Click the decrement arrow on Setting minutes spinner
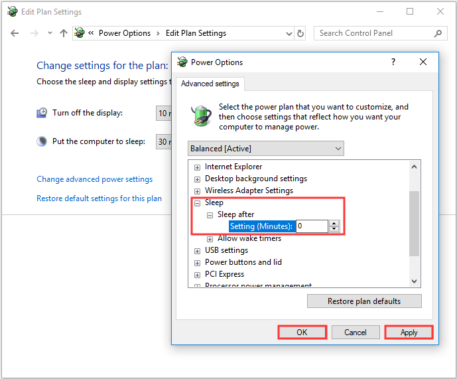This screenshot has height=379, width=457. (x=334, y=230)
